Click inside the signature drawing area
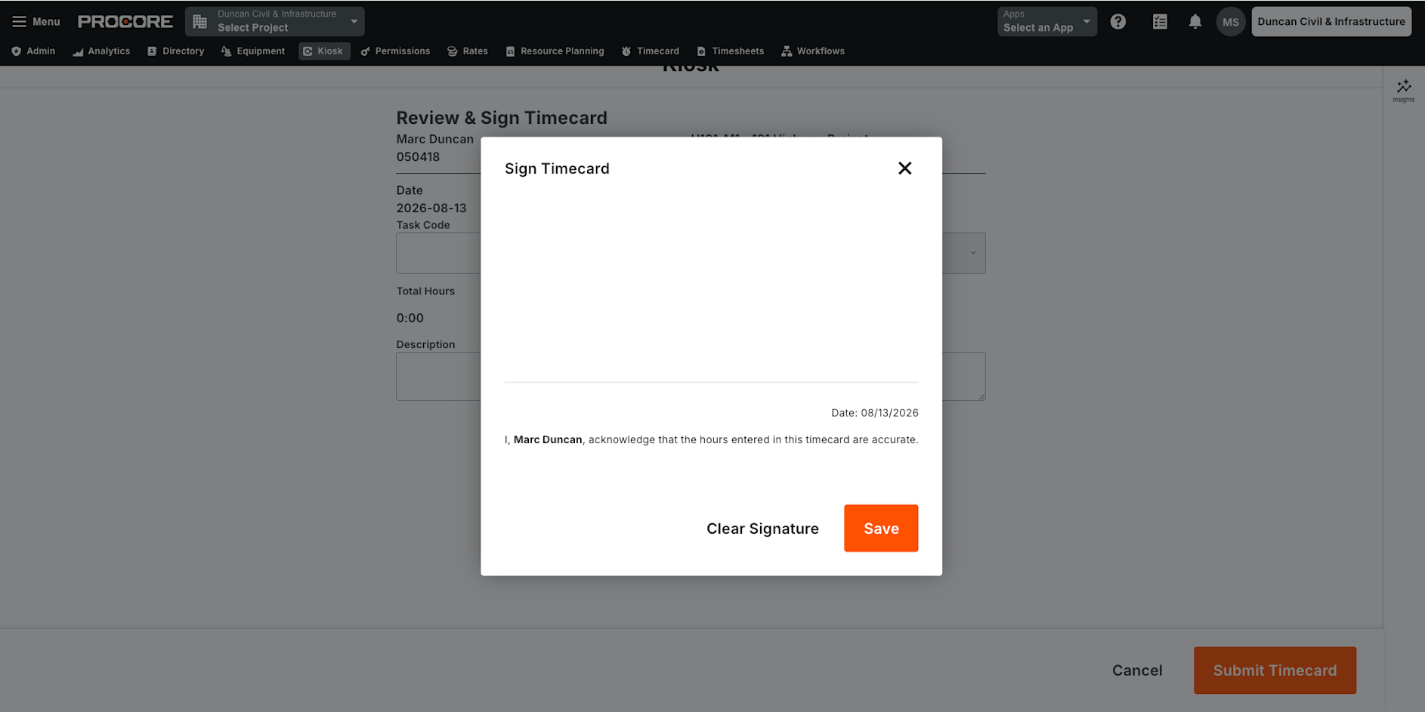Viewport: 1425px width, 712px height. (711, 287)
